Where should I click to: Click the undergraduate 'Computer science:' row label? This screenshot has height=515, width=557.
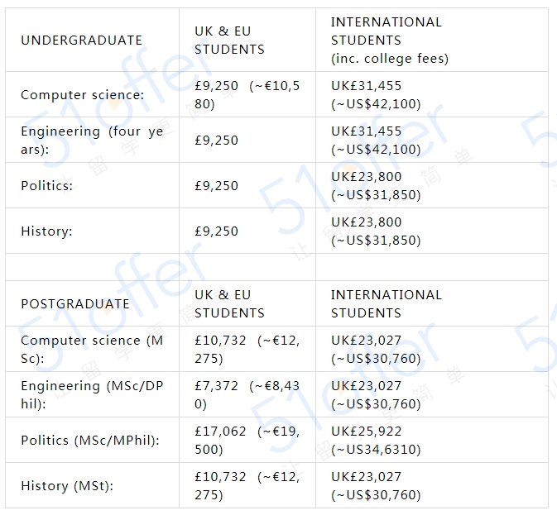click(82, 94)
